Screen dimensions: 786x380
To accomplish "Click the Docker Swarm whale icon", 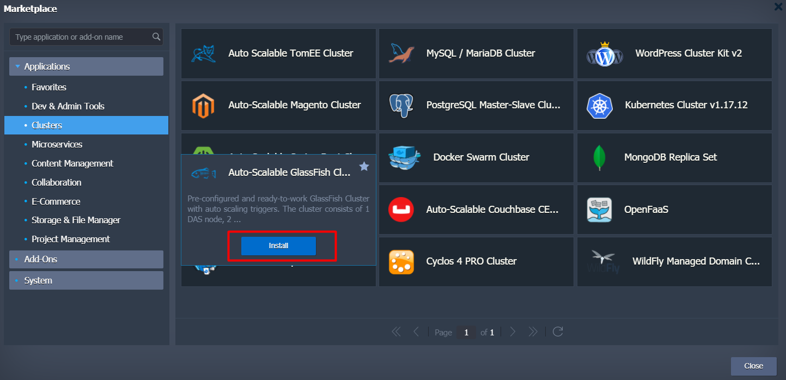I will click(x=405, y=158).
